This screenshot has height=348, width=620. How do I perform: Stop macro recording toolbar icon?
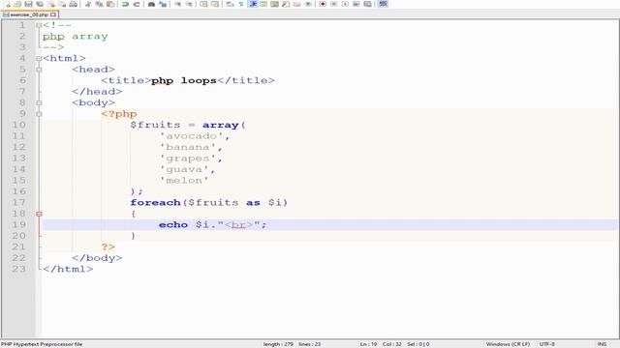pos(333,4)
